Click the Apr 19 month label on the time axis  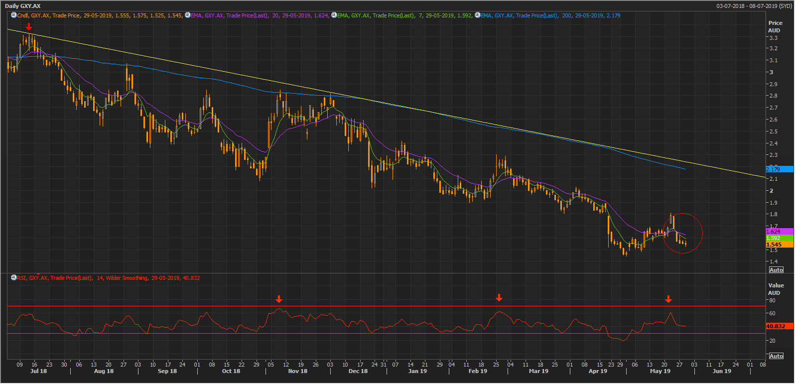598,371
